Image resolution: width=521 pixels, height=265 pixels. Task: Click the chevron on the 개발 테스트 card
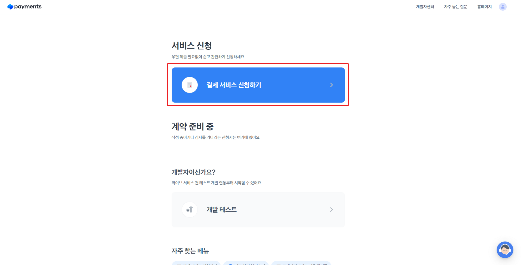pos(331,210)
